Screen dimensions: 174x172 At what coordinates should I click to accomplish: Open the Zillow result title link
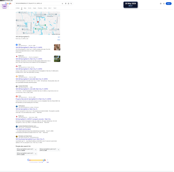(x=29, y=48)
